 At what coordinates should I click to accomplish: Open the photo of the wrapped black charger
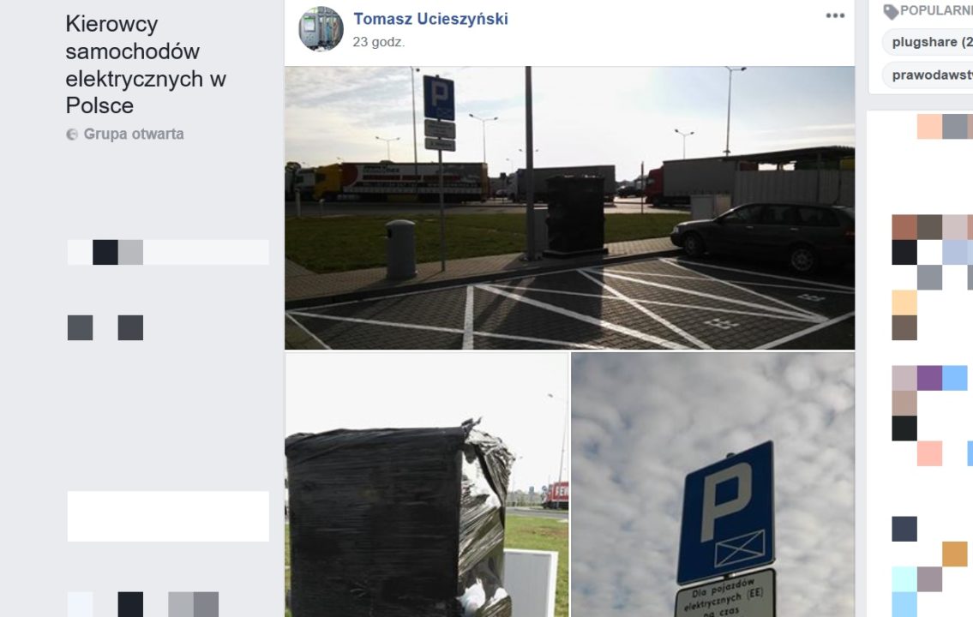pyautogui.click(x=426, y=485)
